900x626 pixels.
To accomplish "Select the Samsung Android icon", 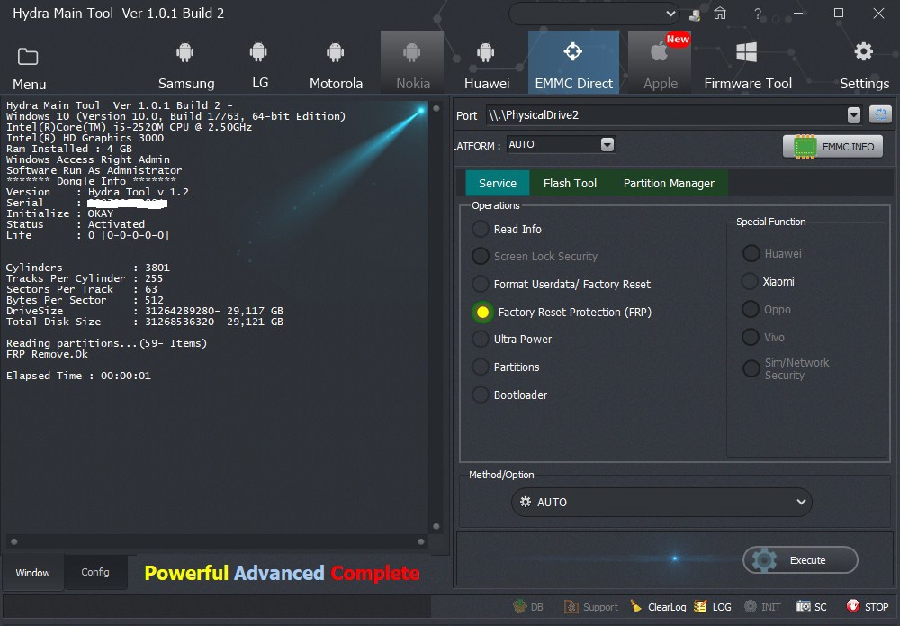I will coord(185,53).
